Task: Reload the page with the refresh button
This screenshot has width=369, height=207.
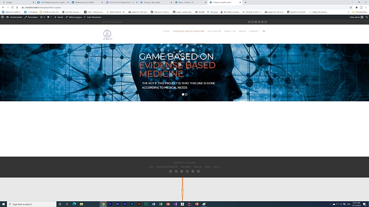Action: 12,7
